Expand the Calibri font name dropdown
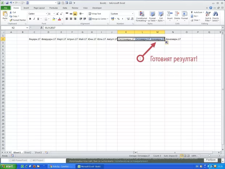 (x=45, y=14)
